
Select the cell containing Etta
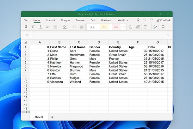tap(59, 74)
